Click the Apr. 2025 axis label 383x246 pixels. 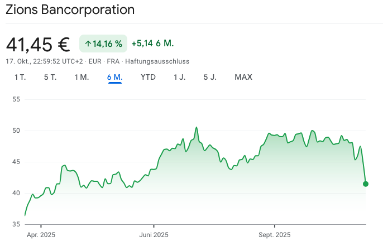coord(41,235)
